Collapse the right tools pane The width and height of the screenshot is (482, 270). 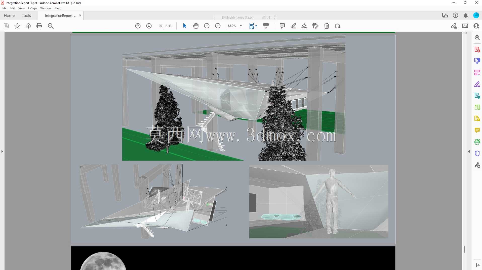(x=469, y=151)
